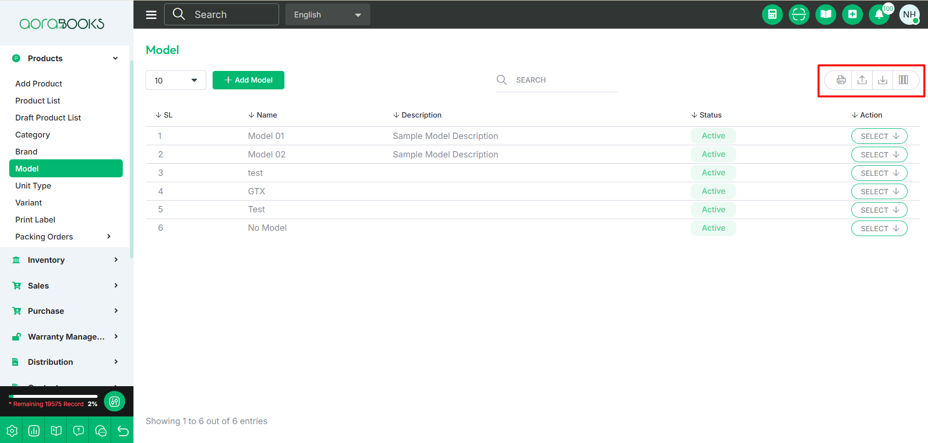Open SELECT button for Model 02 row
The image size is (928, 443).
(x=879, y=154)
